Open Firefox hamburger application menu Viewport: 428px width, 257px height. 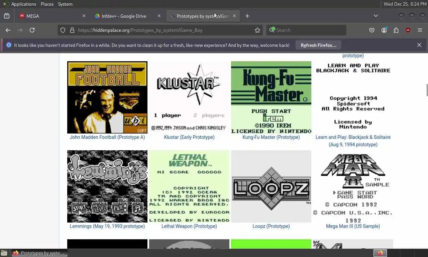(420, 30)
